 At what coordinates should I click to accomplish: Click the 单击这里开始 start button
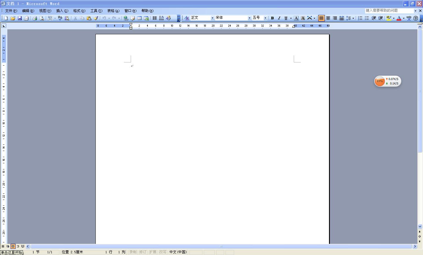coord(11,252)
